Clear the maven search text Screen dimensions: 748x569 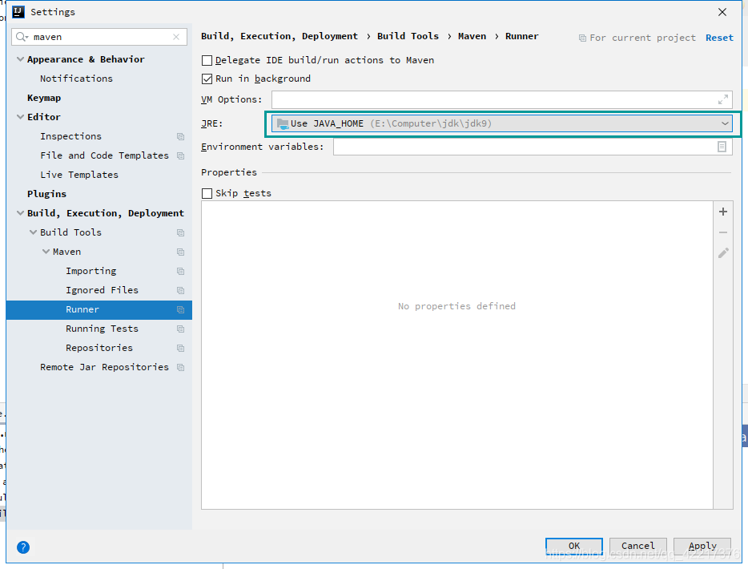[x=176, y=37]
